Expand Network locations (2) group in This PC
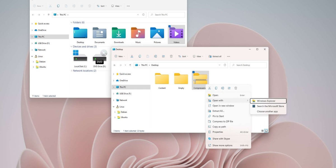 tap(71, 71)
